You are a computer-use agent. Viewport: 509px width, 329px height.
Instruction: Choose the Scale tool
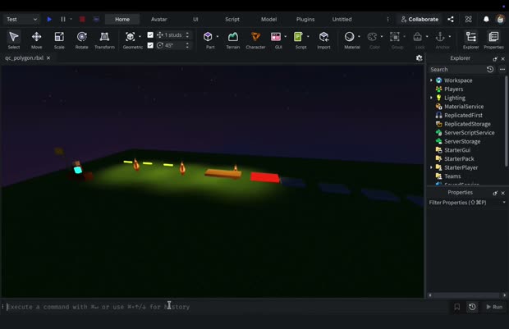click(59, 40)
